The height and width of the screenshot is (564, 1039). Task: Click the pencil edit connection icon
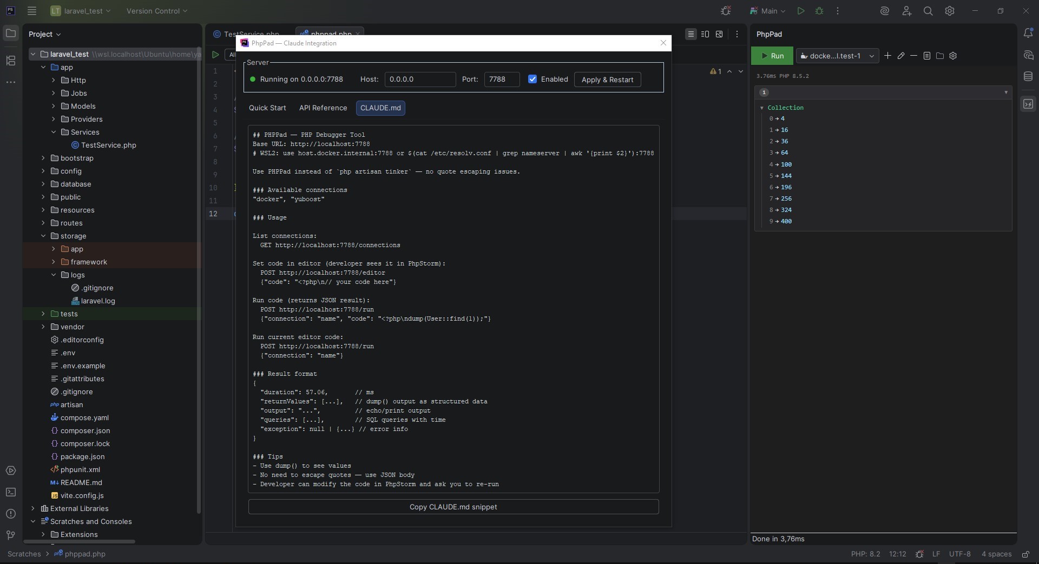point(901,56)
